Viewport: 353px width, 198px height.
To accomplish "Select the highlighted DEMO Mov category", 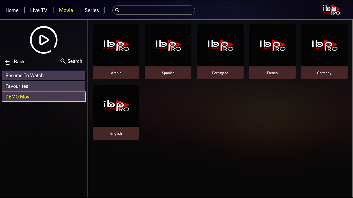I will point(44,97).
